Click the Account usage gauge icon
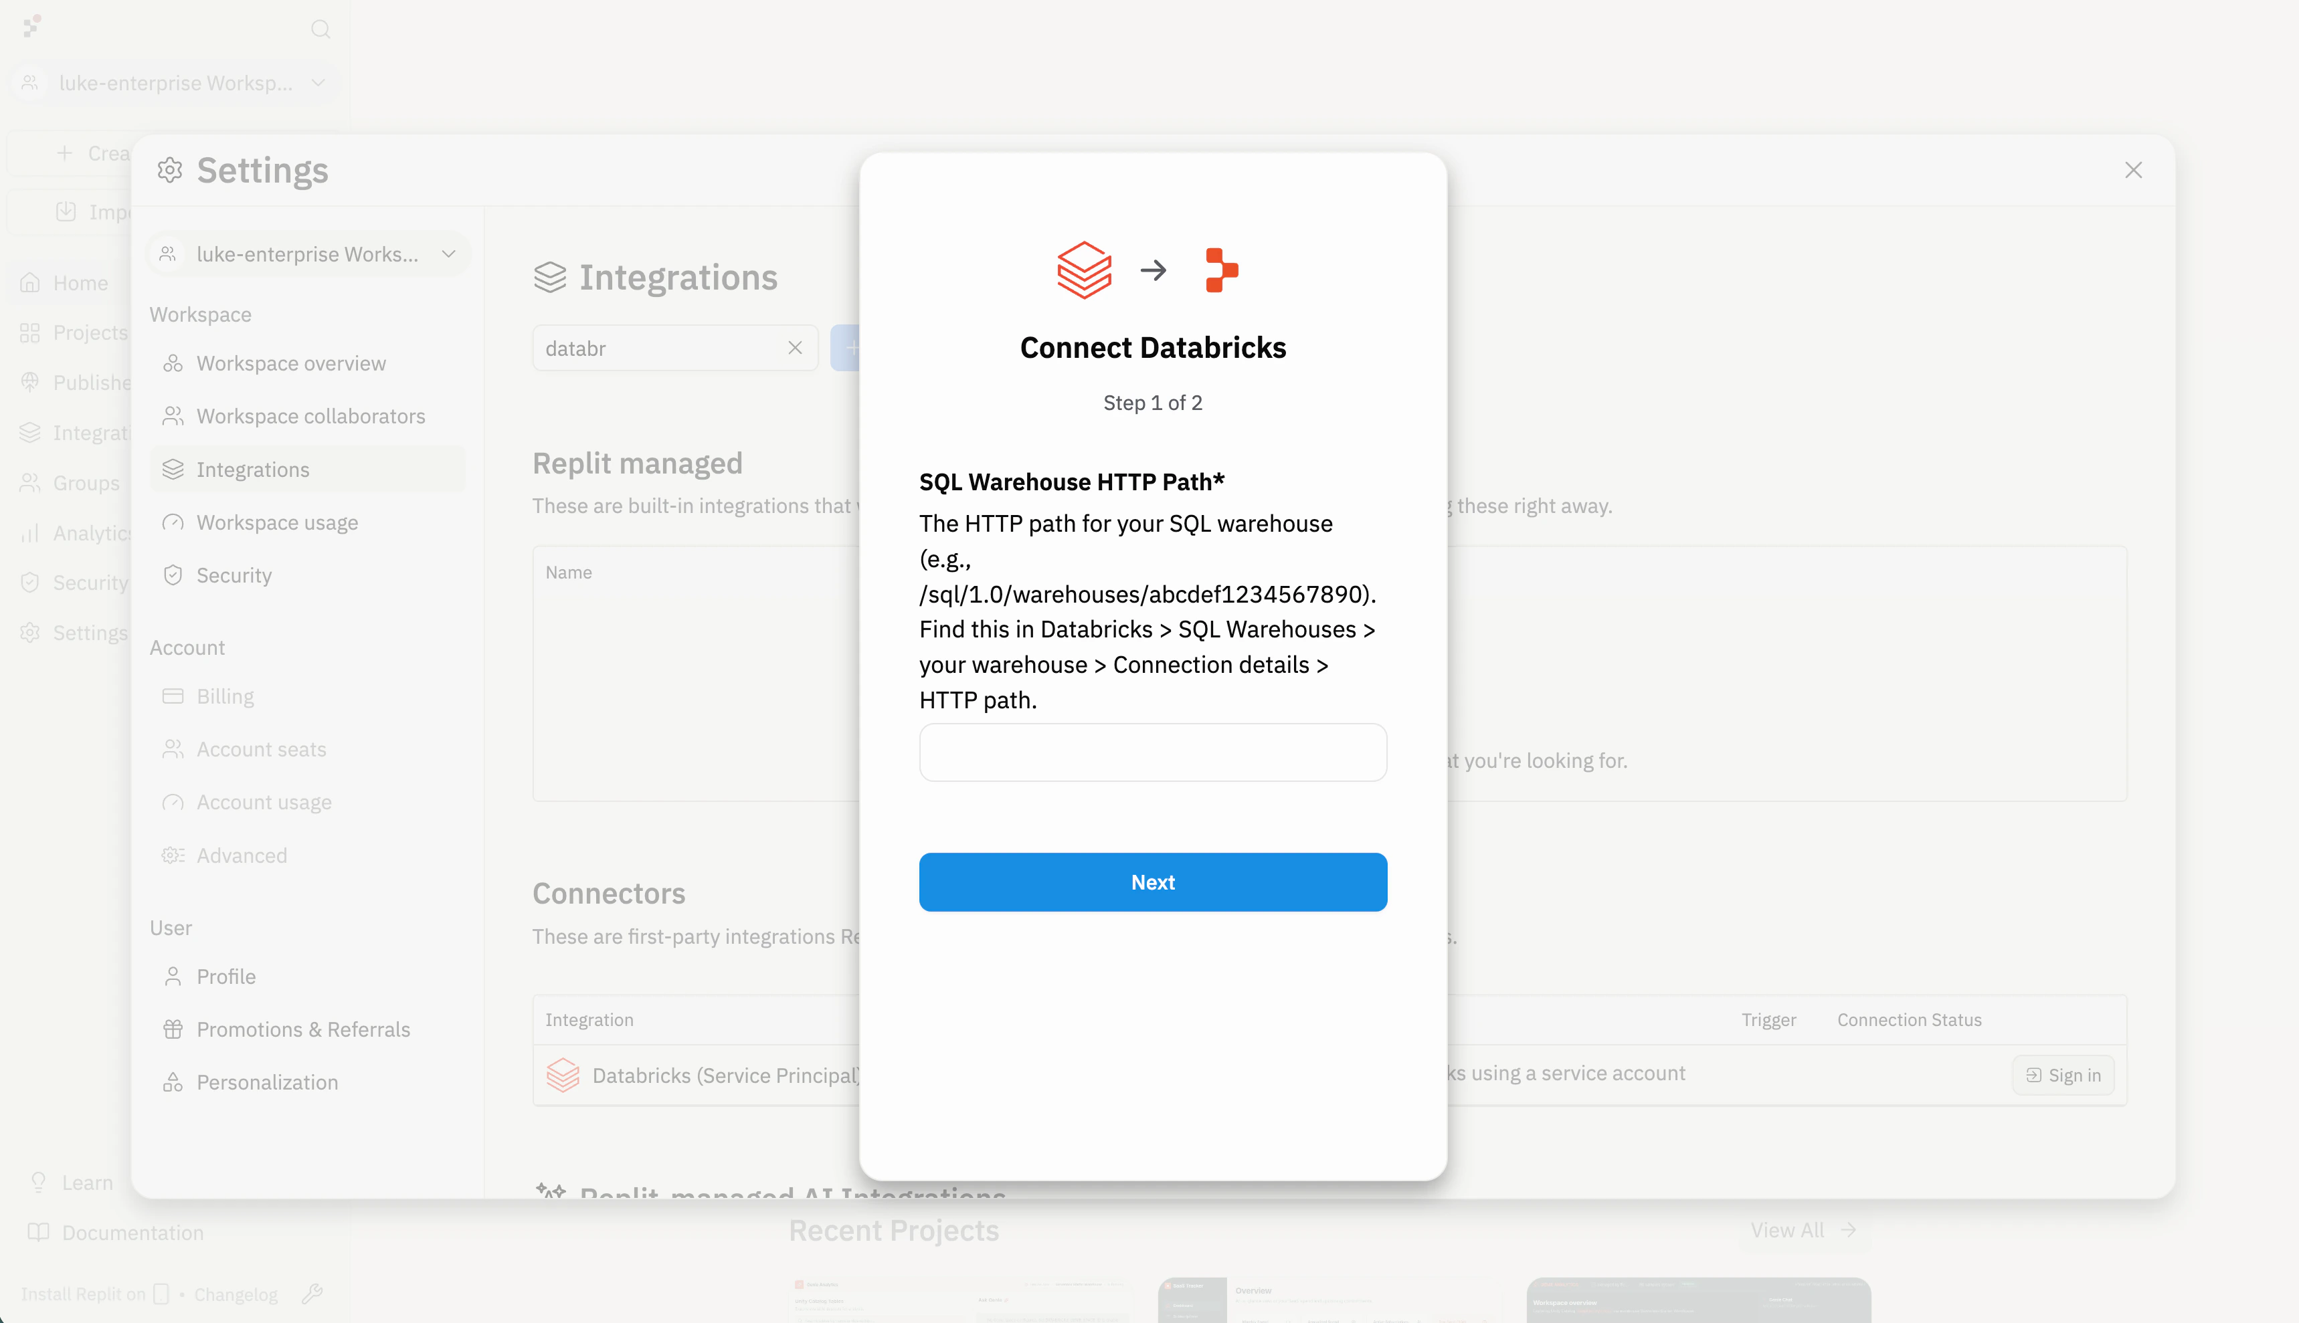The image size is (2299, 1323). pos(173,803)
